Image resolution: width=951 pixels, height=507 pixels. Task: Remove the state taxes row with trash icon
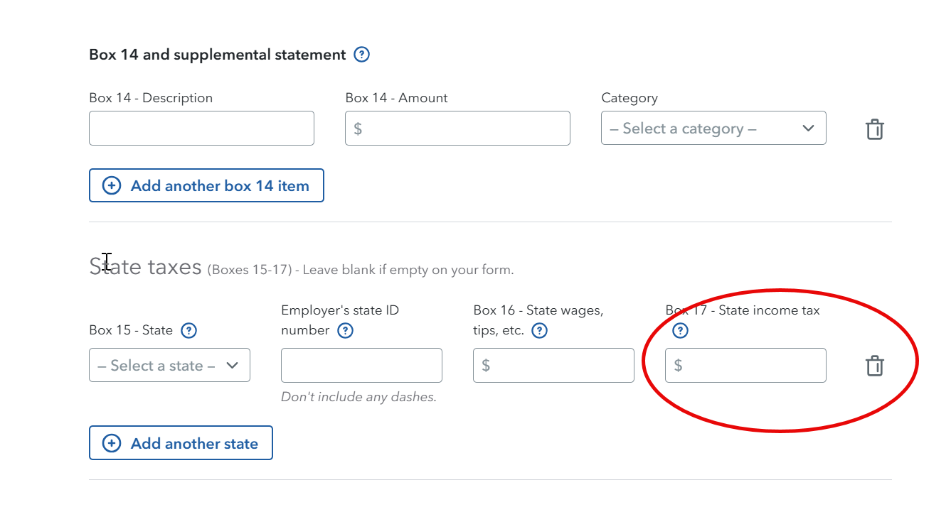(874, 366)
